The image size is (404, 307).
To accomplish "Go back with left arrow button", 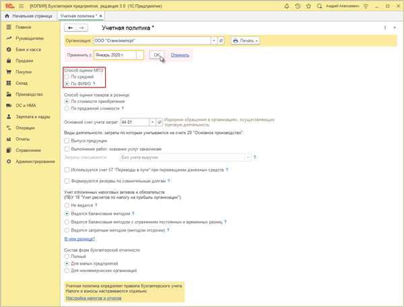I will 70,28.
